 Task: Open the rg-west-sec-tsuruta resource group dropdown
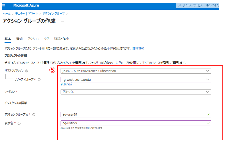click(136, 80)
